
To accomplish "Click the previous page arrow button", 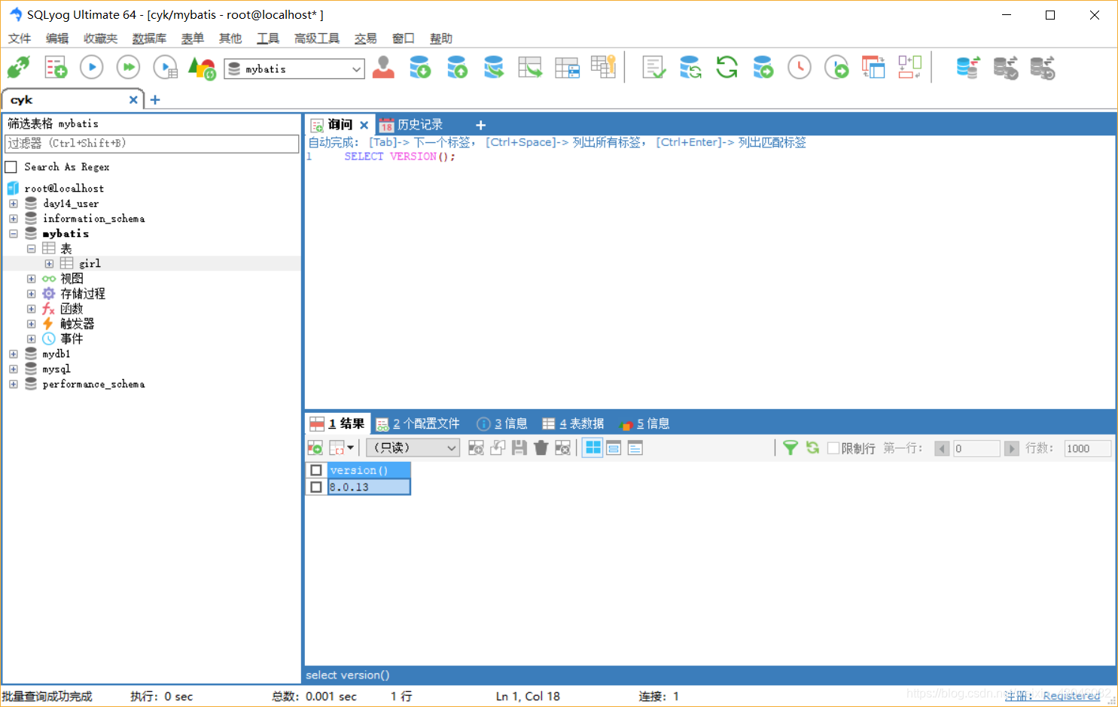I will click(942, 448).
